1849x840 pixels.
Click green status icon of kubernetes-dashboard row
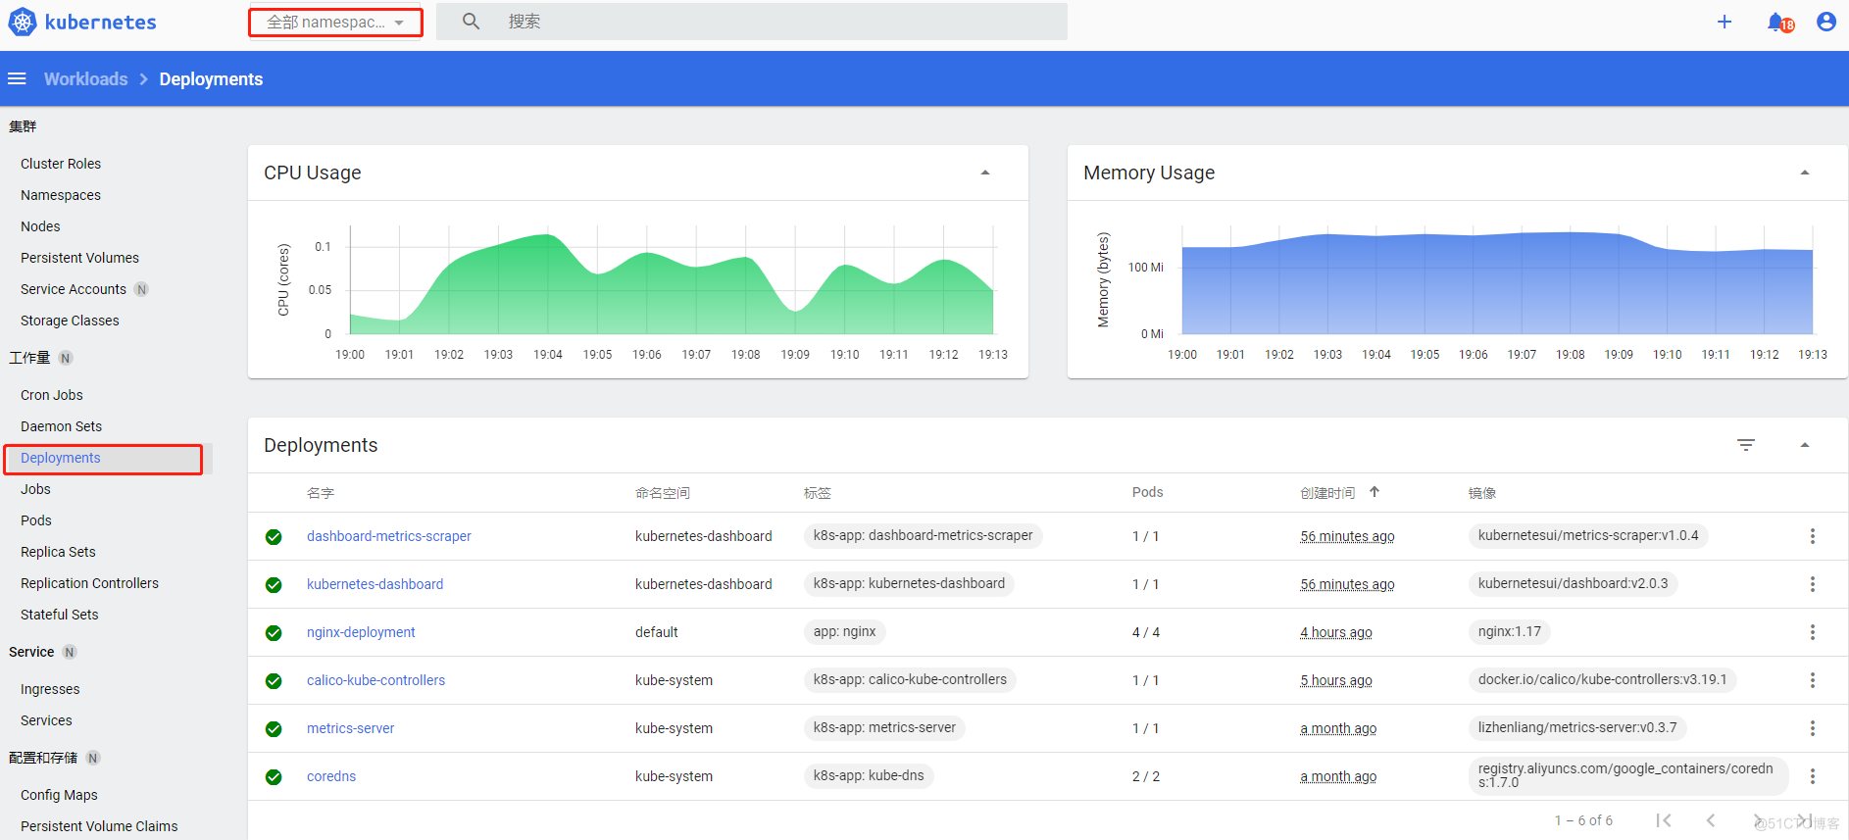coord(274,585)
